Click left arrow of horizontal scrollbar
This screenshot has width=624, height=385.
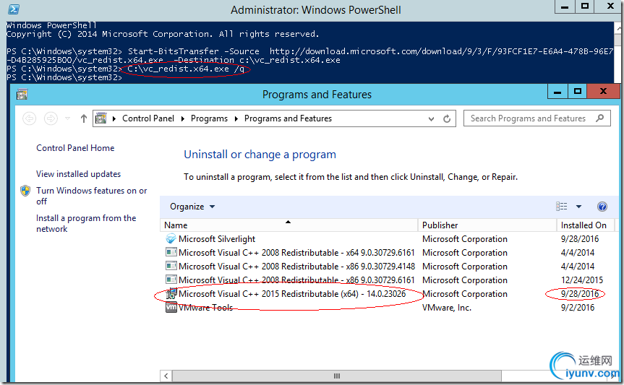tap(166, 376)
